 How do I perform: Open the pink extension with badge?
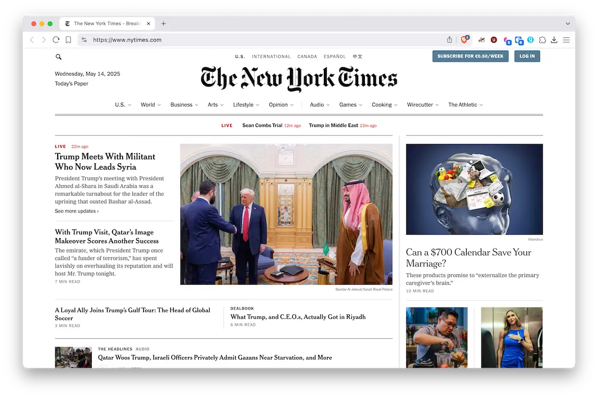pos(507,40)
